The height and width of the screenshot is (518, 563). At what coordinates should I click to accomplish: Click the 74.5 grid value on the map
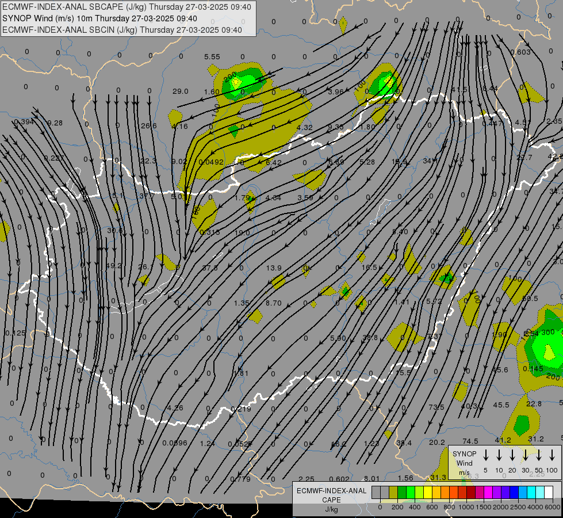[x=470, y=441]
